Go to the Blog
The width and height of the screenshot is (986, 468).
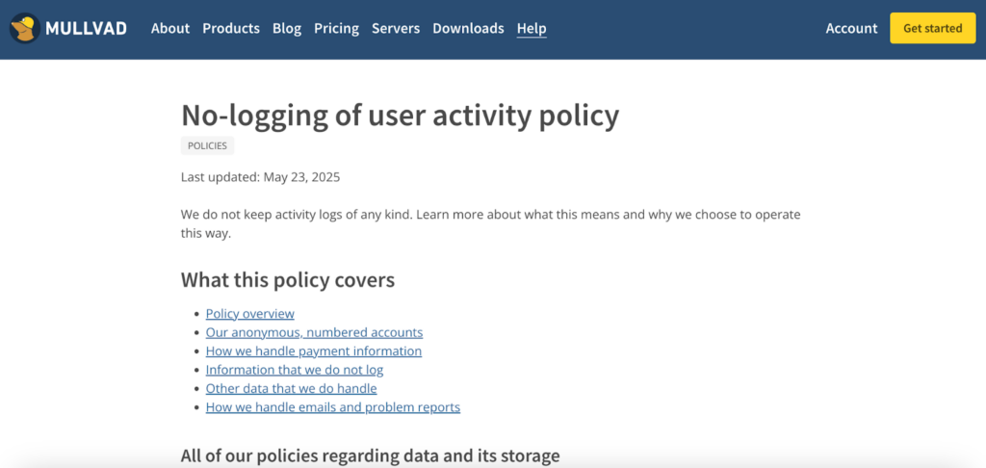[287, 28]
